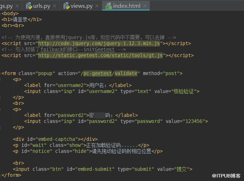Place cursor in the jquery.js comment line

[89, 37]
